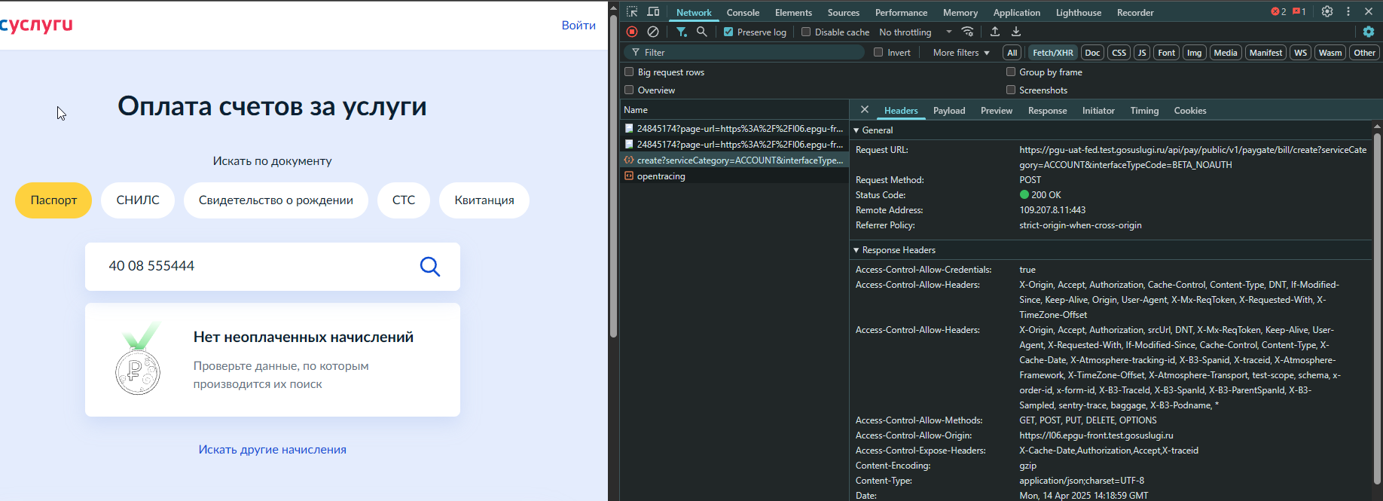
Task: Filter requests by Font type
Action: pos(1166,52)
